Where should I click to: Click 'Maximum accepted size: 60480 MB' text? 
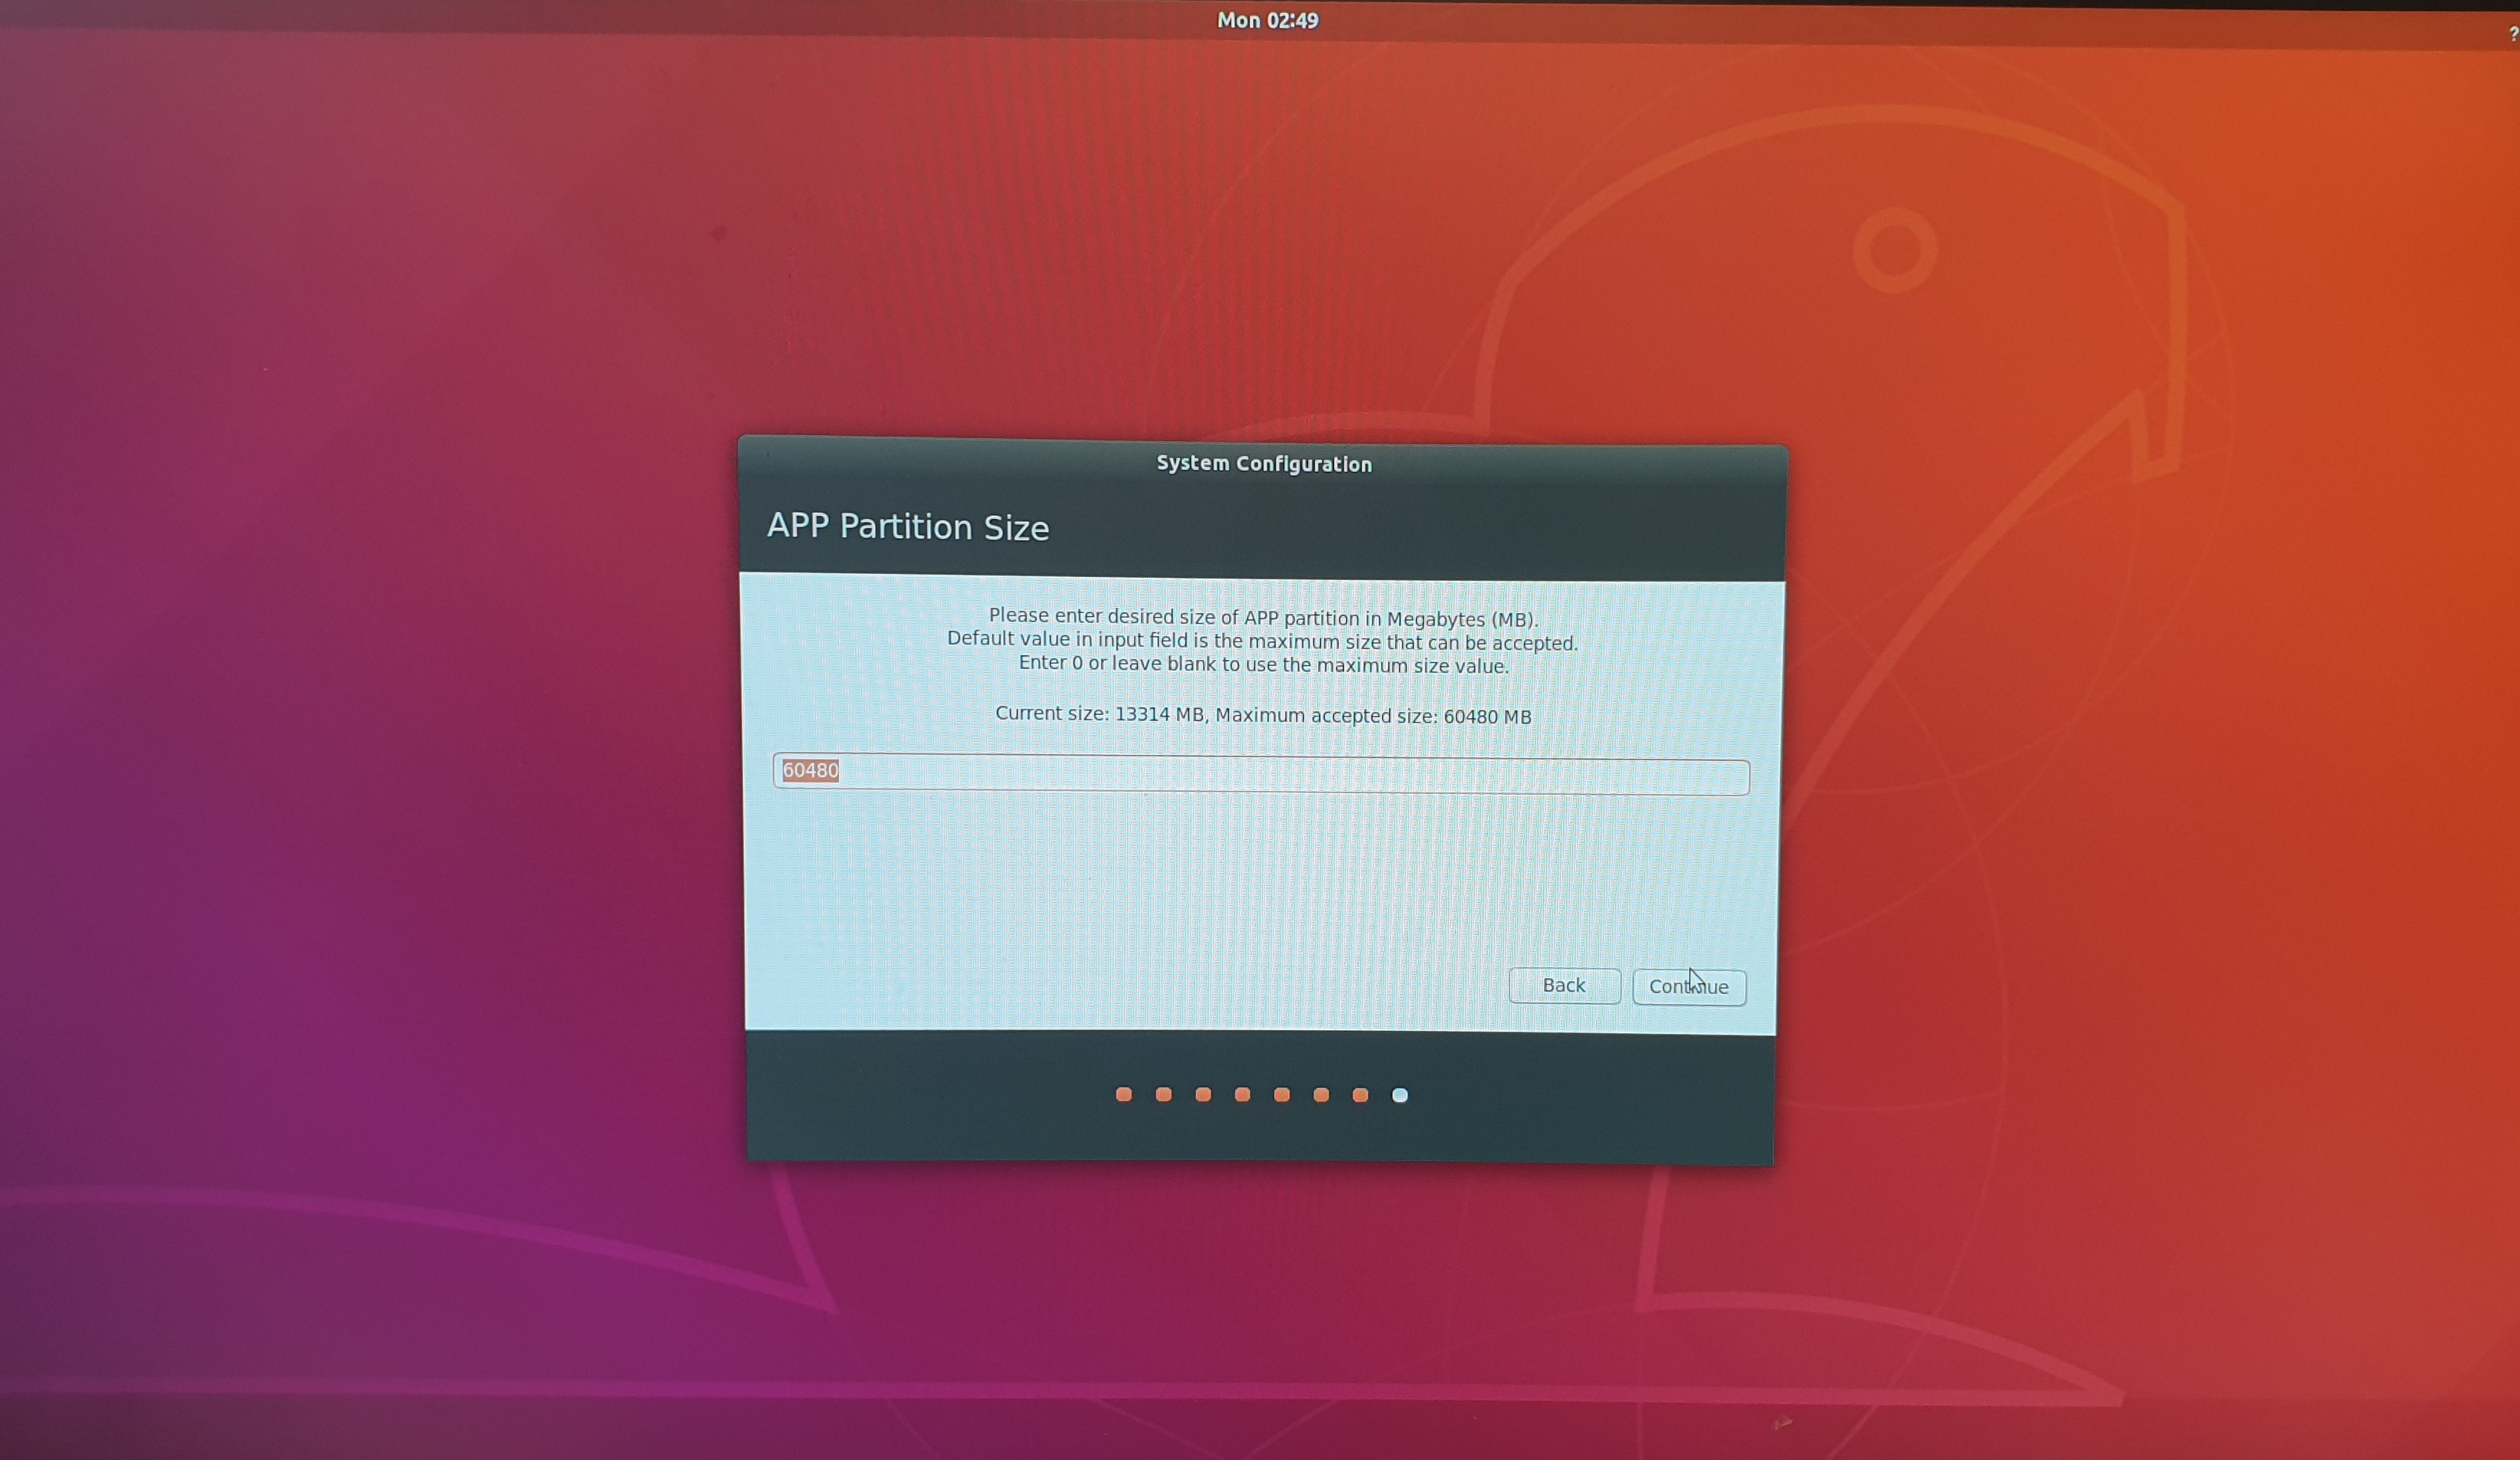click(1373, 716)
